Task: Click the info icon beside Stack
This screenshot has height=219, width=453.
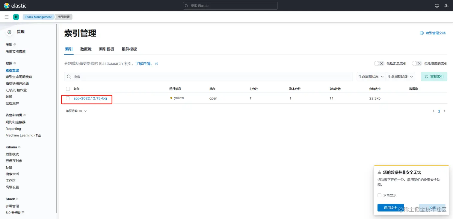Action: pos(17,199)
